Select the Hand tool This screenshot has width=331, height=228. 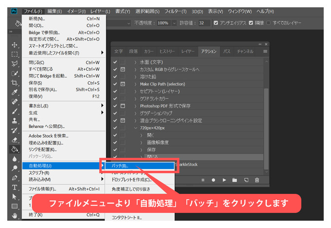pyautogui.click(x=14, y=215)
